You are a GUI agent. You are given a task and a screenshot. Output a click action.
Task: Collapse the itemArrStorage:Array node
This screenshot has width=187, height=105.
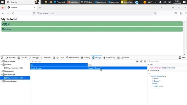click(150, 76)
